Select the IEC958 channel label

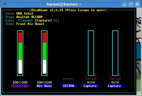(x=68, y=86)
